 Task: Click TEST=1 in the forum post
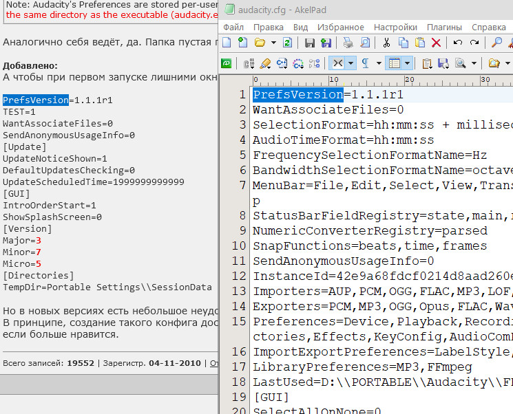(19, 111)
